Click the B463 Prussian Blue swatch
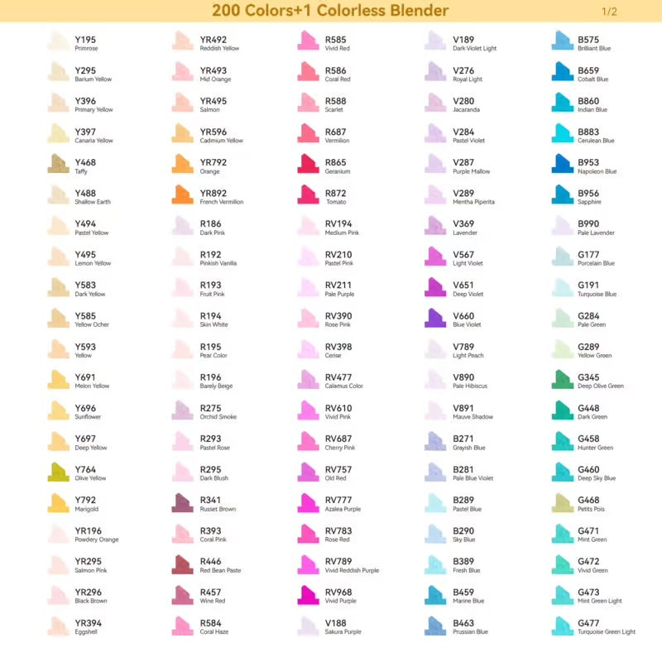This screenshot has height=662, width=662. [435, 626]
